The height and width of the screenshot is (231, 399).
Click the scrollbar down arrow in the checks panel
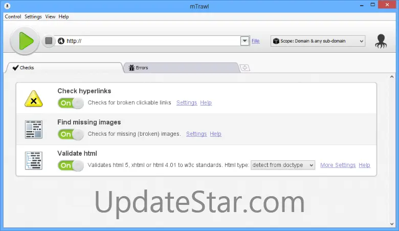point(392,224)
